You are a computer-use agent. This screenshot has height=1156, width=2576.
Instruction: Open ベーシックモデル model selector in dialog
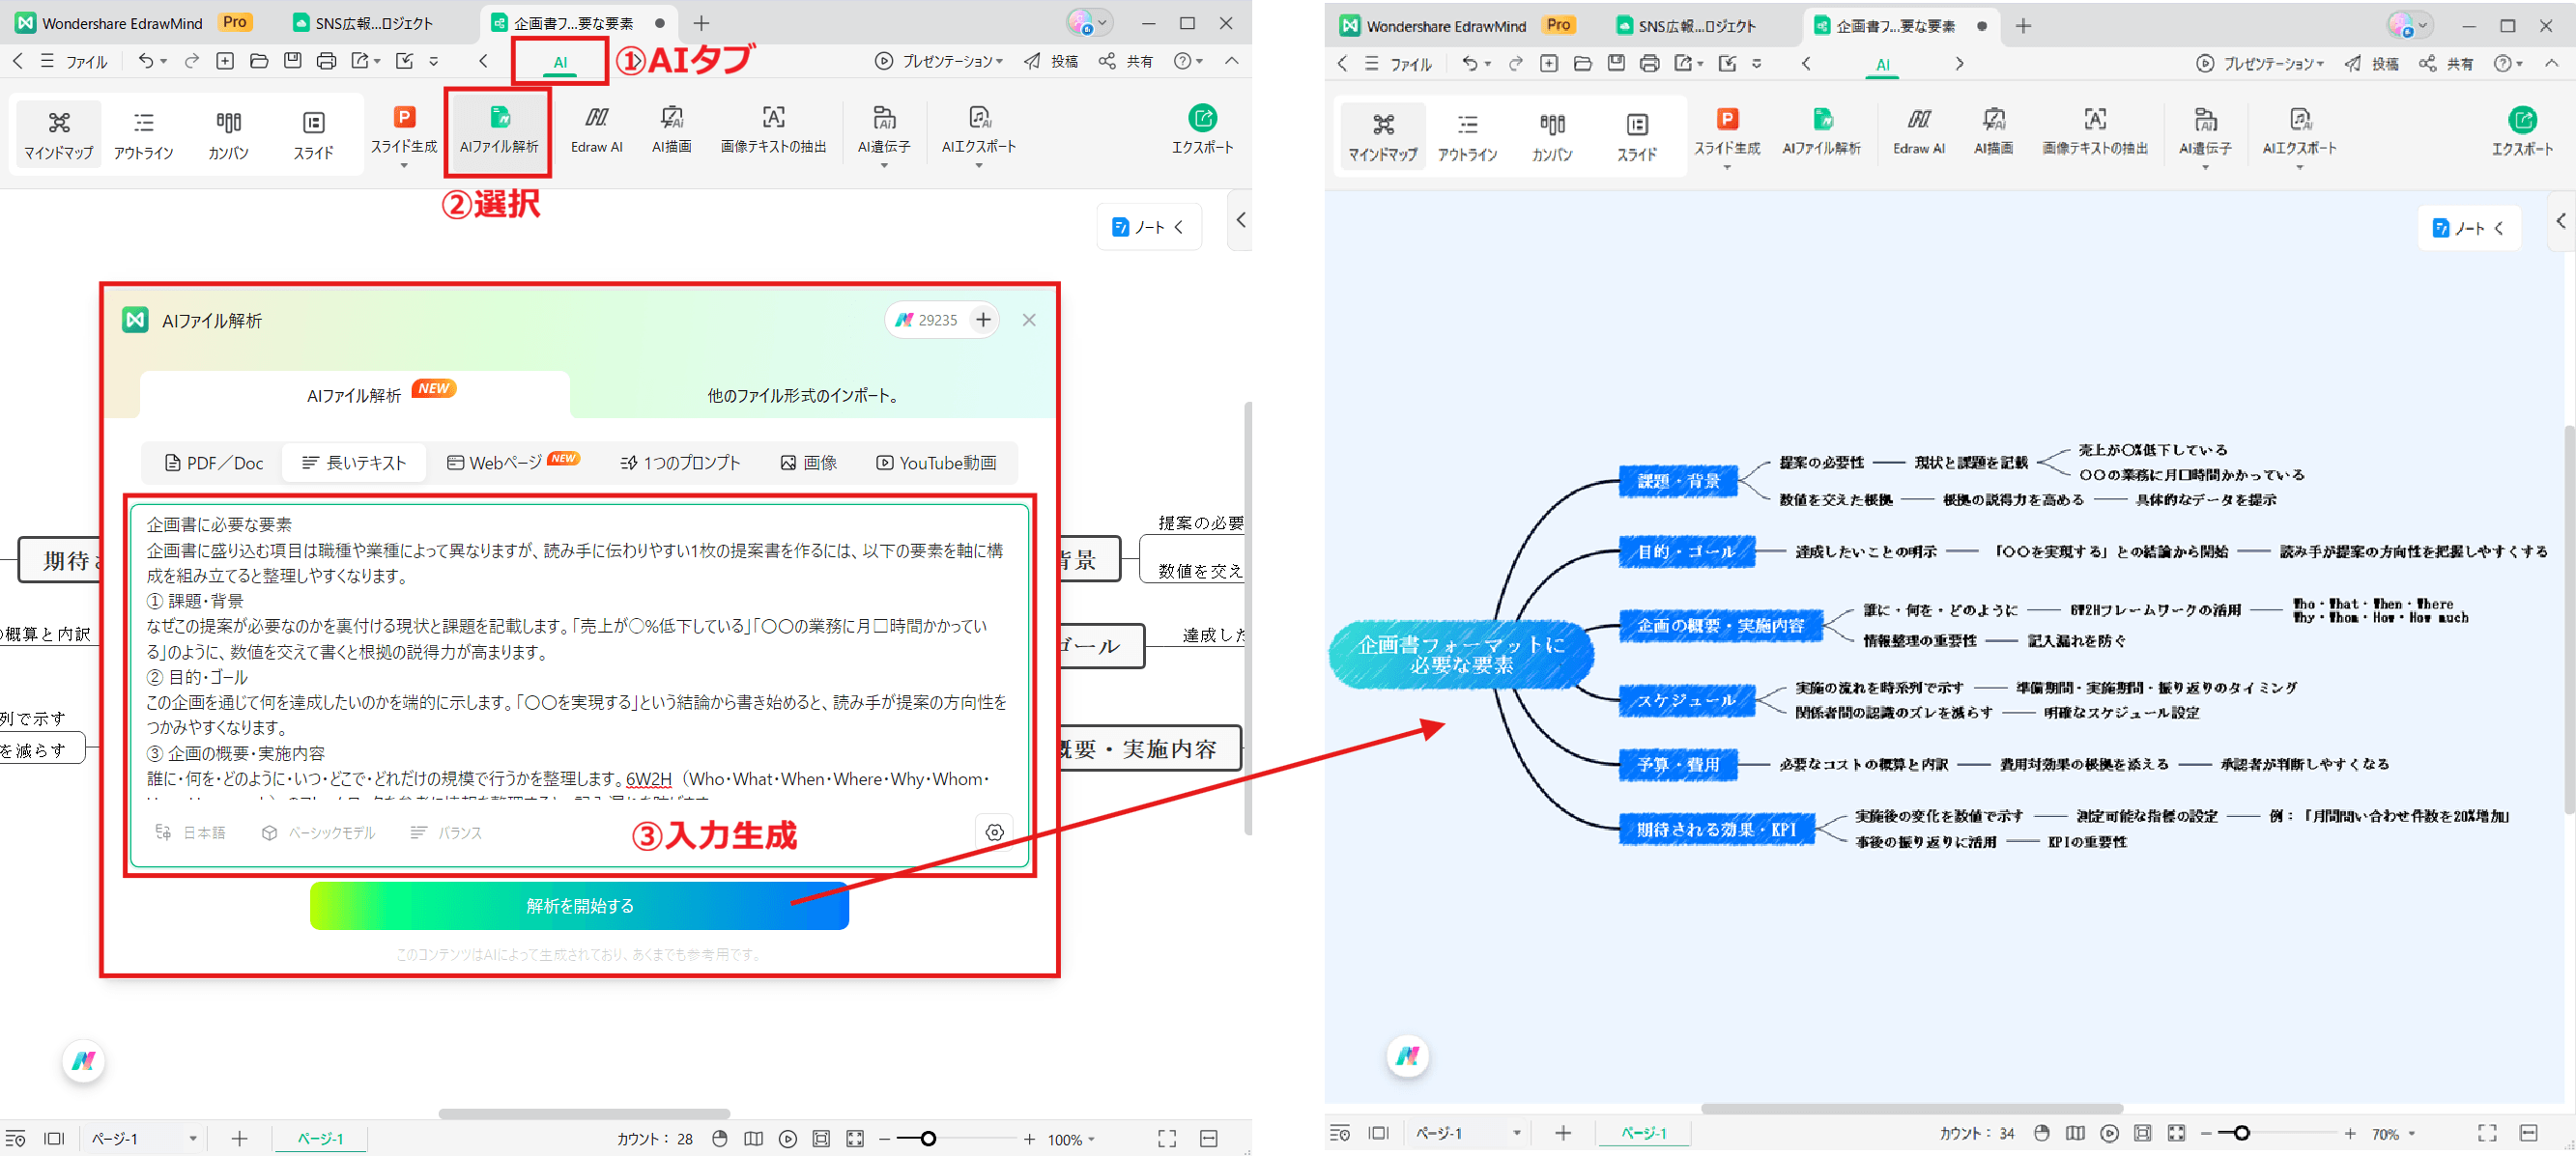(319, 832)
